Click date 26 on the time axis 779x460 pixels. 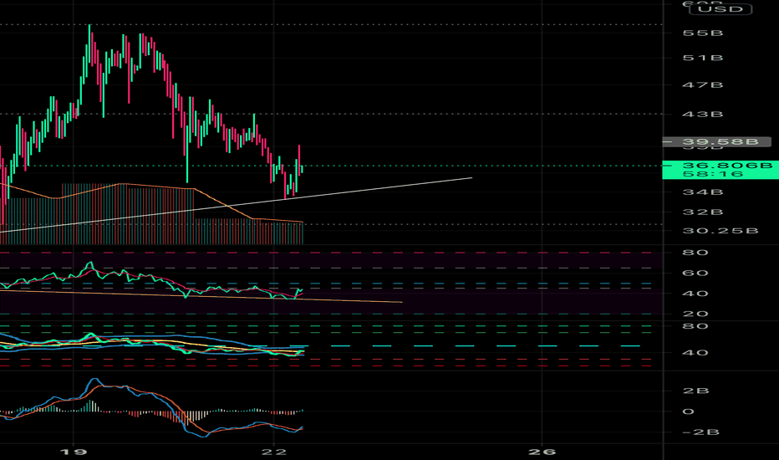(x=542, y=452)
